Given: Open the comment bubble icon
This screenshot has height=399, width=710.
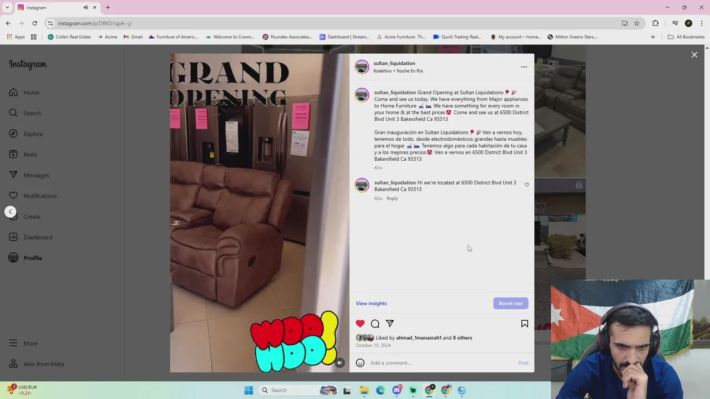Looking at the screenshot, I should 375,324.
